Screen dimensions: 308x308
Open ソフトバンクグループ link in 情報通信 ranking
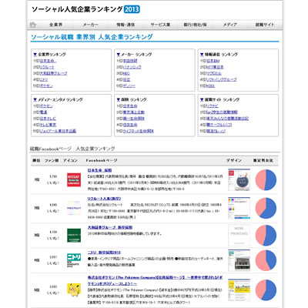coord(222,79)
